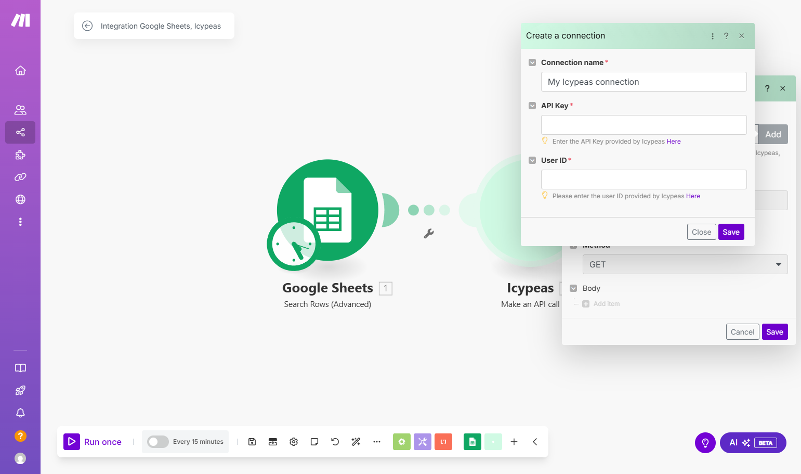The height and width of the screenshot is (474, 801).
Task: Open the Here link for User ID
Action: [693, 196]
